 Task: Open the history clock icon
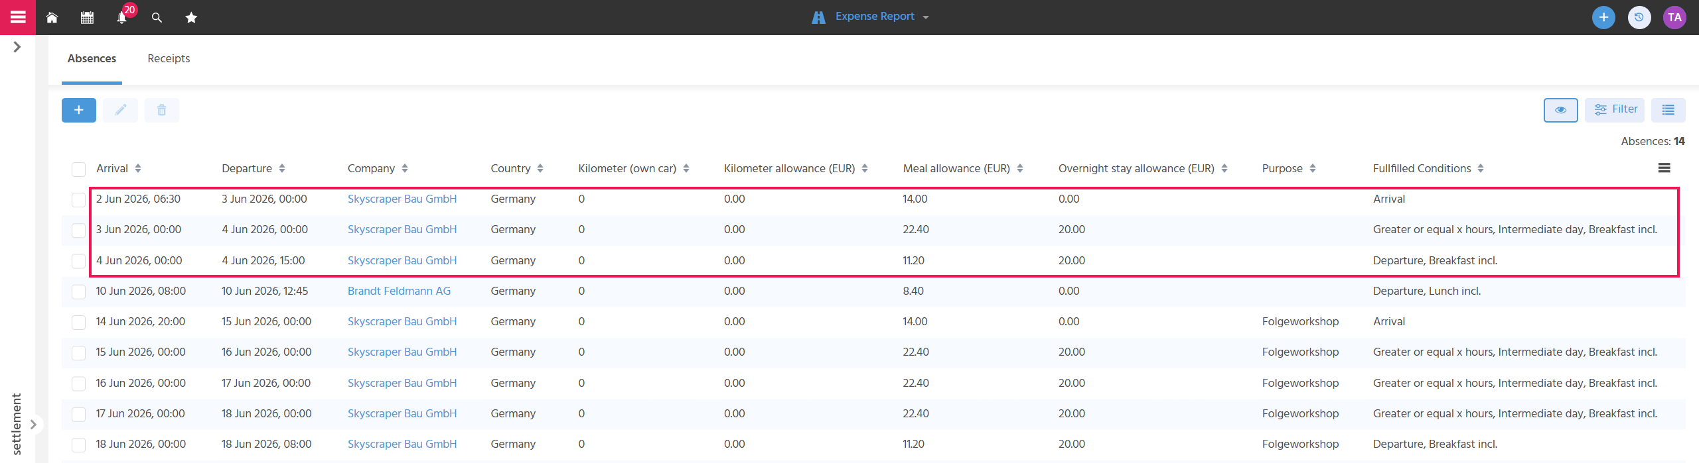point(1639,17)
